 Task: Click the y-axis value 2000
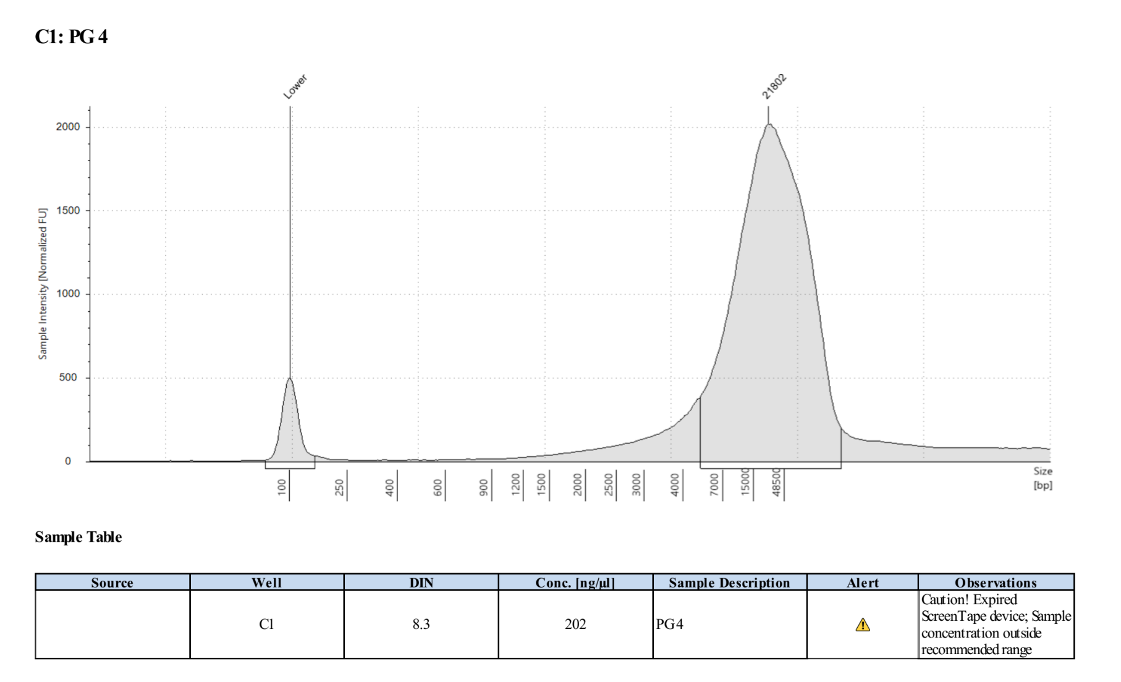tap(68, 127)
